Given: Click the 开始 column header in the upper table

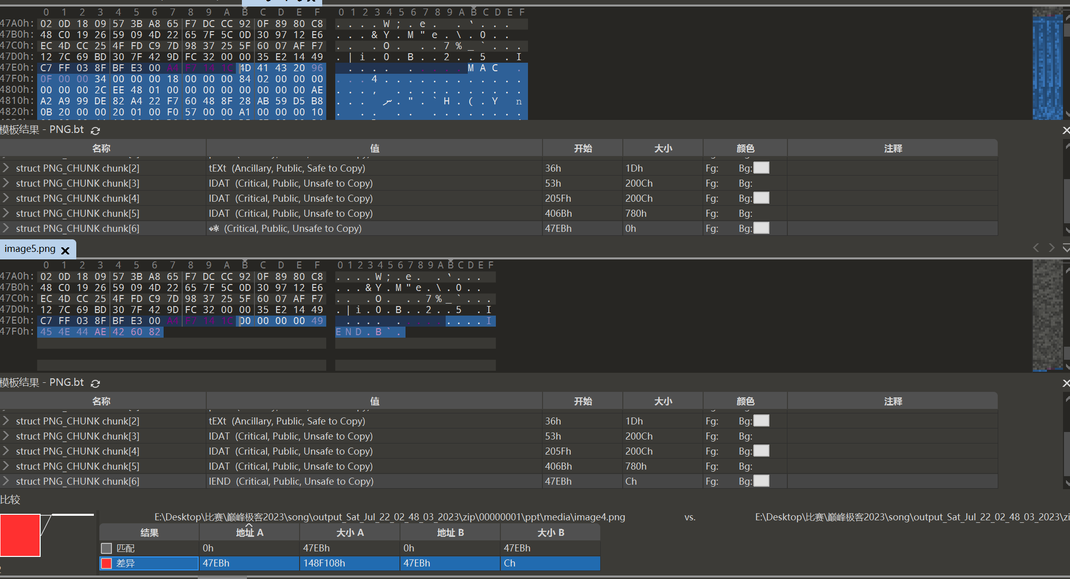Looking at the screenshot, I should click(583, 149).
